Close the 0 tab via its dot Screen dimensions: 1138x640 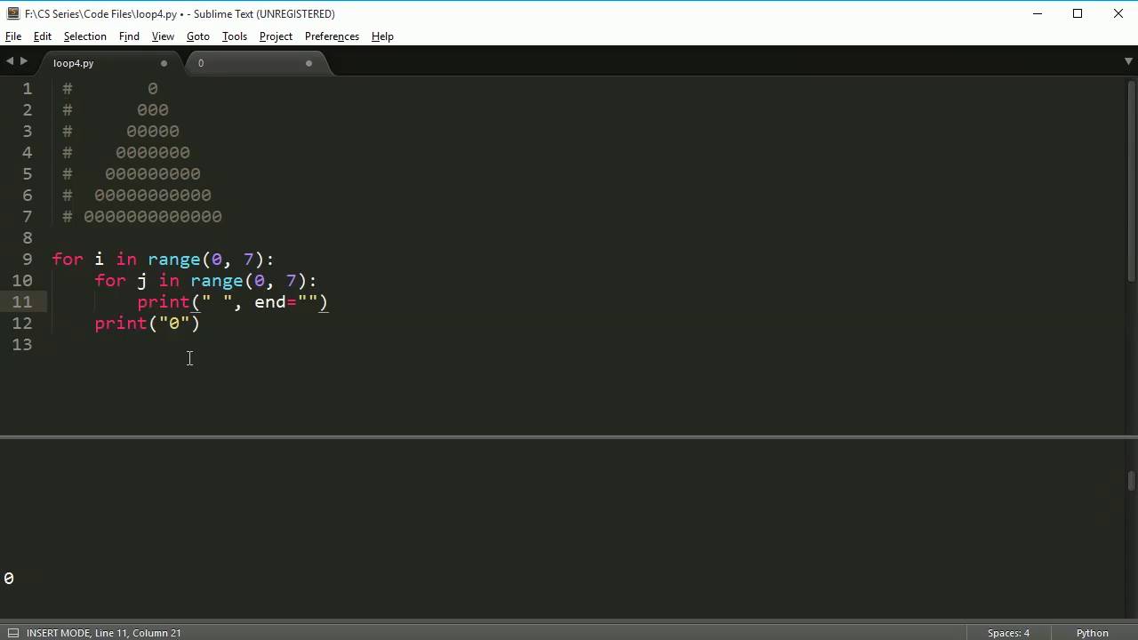pyautogui.click(x=309, y=63)
